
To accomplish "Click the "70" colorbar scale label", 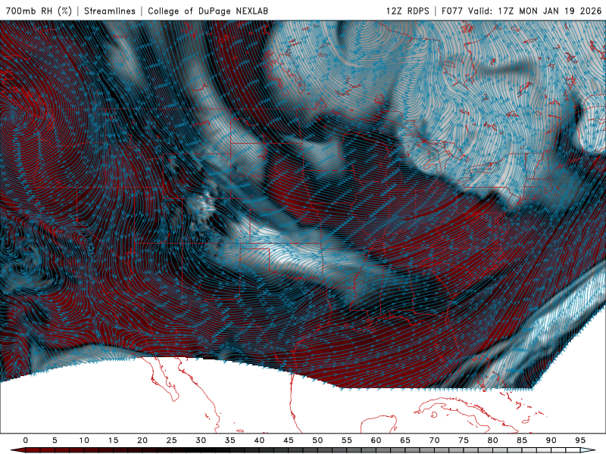I will (x=434, y=440).
